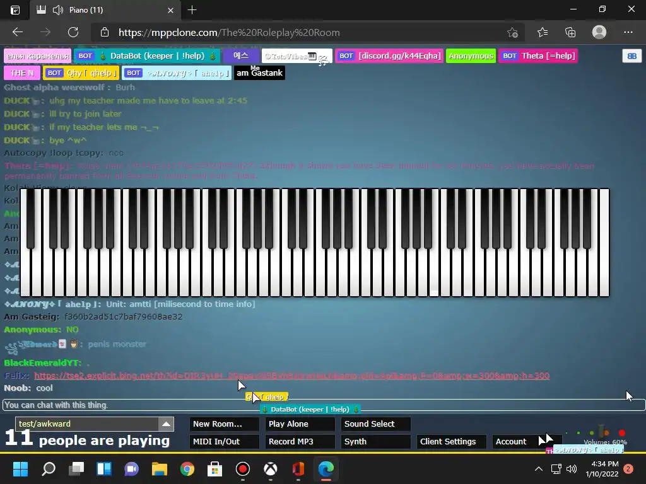The height and width of the screenshot is (484, 646).
Task: Select the [discord.gg/k44Eqha] bot participant
Action: [389, 56]
